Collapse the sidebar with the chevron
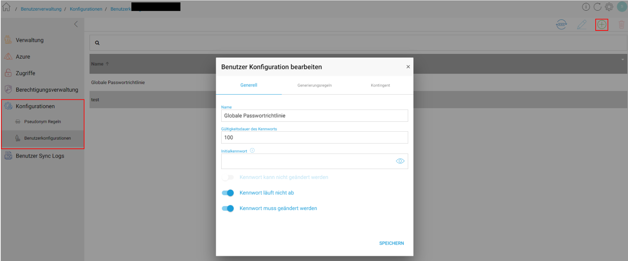The image size is (628, 261). [76, 24]
